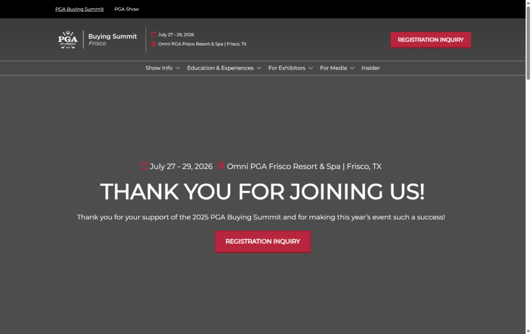The image size is (531, 334).
Task: Open the For Exhibitors dropdown chevron
Action: click(x=311, y=68)
